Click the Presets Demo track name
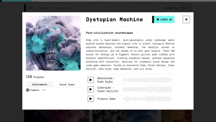 click(106, 99)
